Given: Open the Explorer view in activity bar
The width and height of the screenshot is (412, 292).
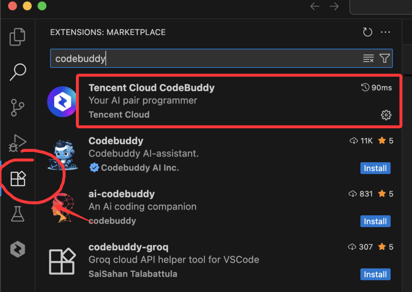Looking at the screenshot, I should (17, 37).
